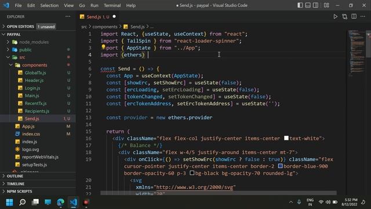
Task: Open the source control compare changes icon
Action: pyautogui.click(x=344, y=17)
